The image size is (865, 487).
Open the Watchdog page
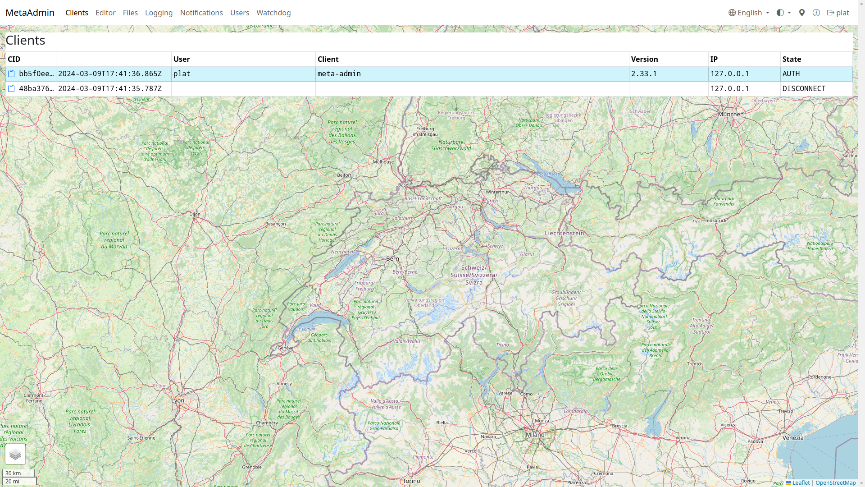tap(273, 13)
